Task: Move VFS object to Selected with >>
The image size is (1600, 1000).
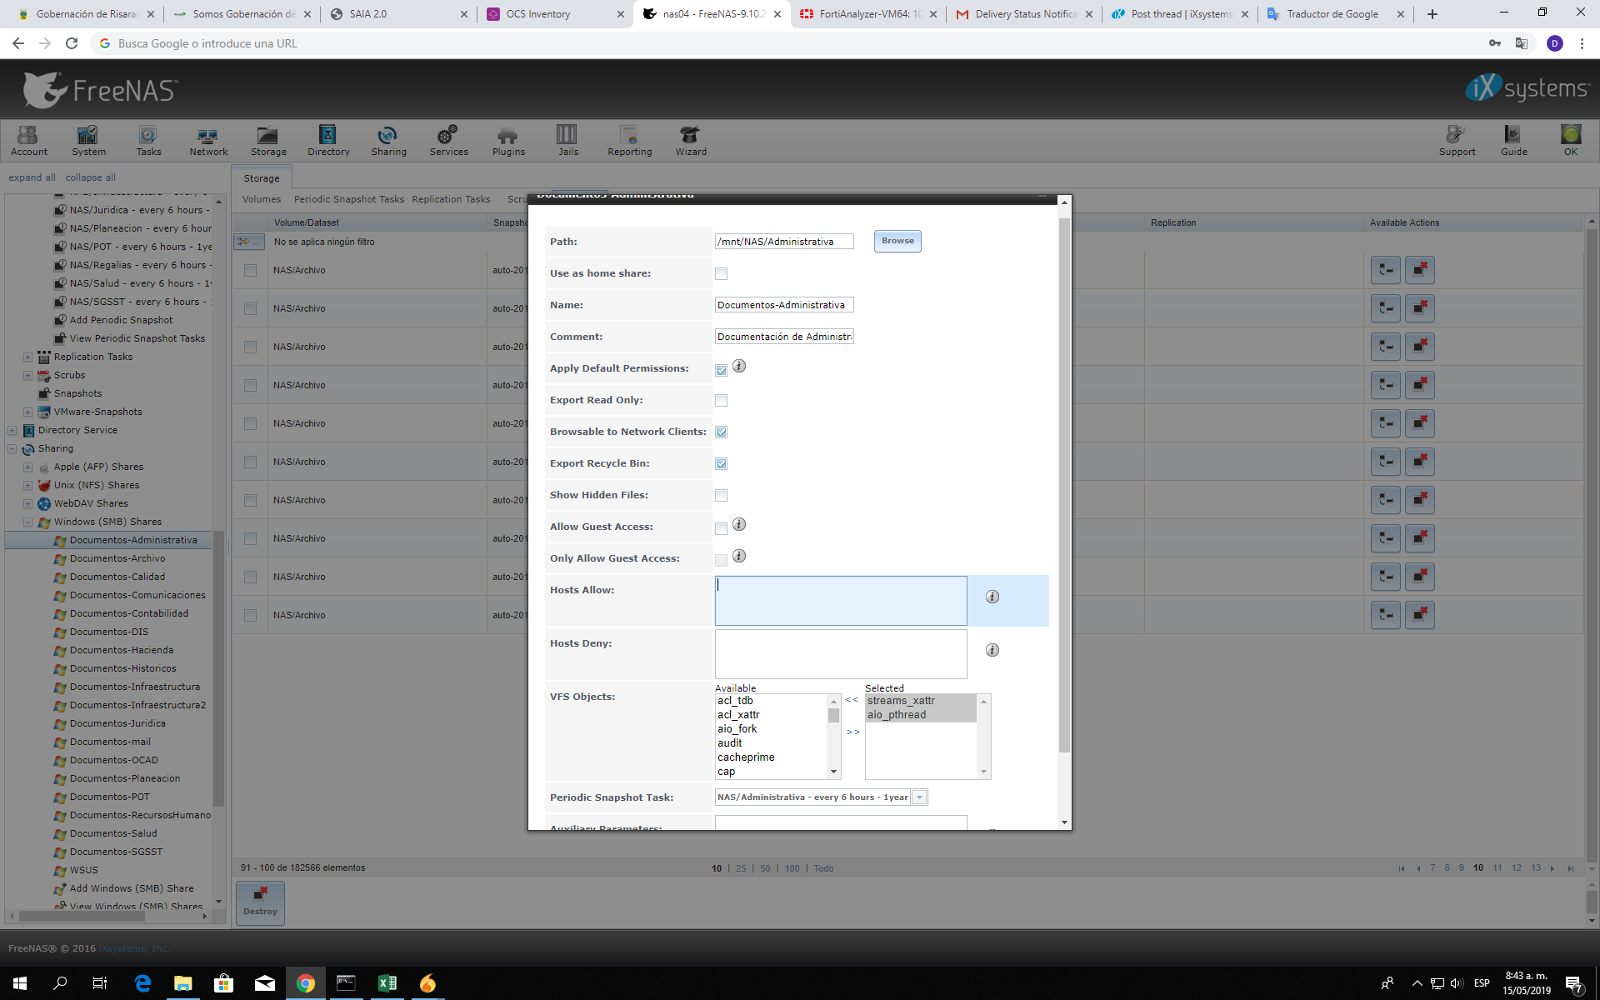Action: coord(852,732)
